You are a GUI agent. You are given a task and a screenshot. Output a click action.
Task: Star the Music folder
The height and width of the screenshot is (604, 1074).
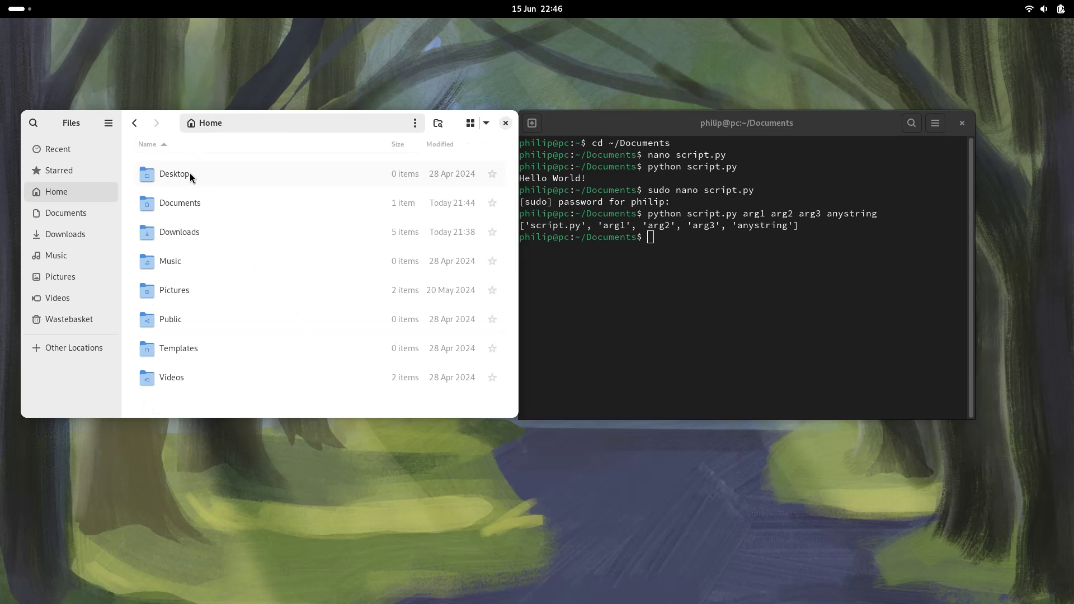[x=492, y=261]
